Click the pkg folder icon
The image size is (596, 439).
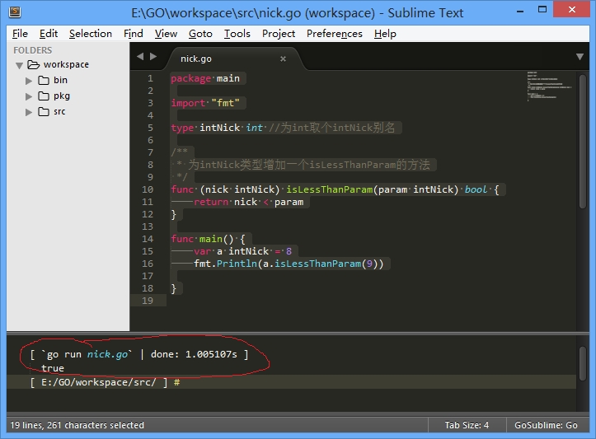[x=44, y=96]
